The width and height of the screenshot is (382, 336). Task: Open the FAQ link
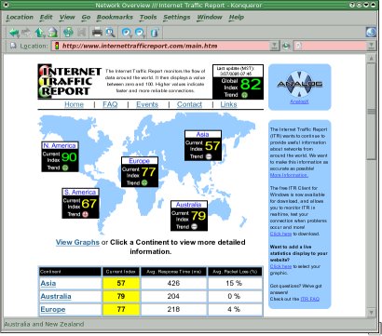pos(110,104)
